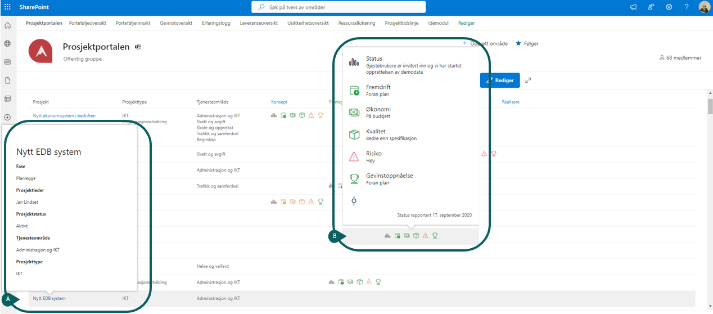Click the Konsept column header
The width and height of the screenshot is (713, 314).
click(279, 102)
